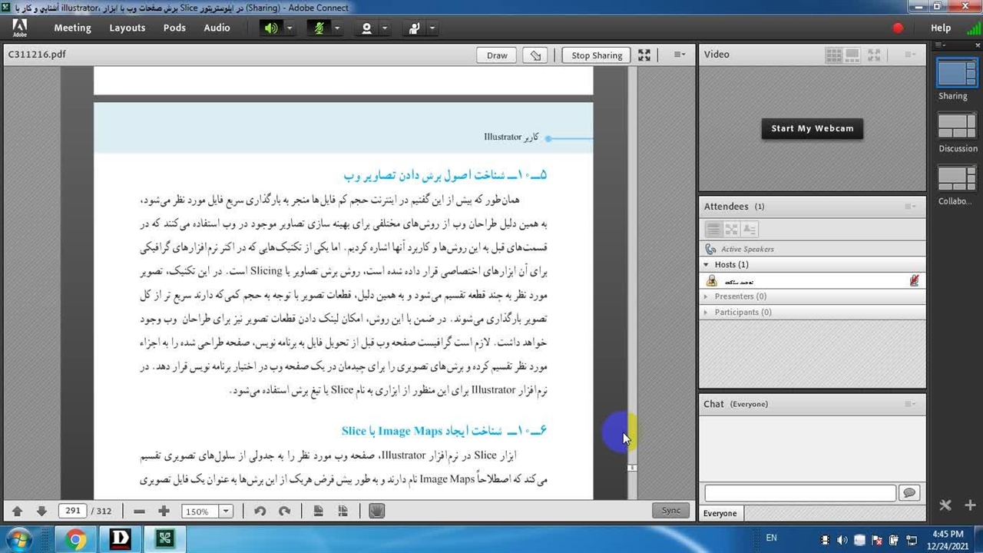Collapse the Hosts (1) group
The height and width of the screenshot is (553, 983).
707,265
